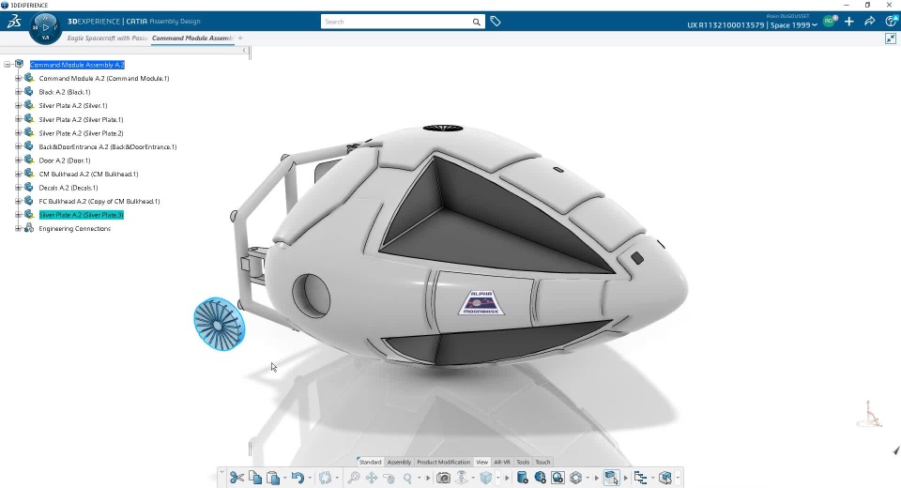
Task: Click the Cut scissors icon
Action: click(x=237, y=478)
